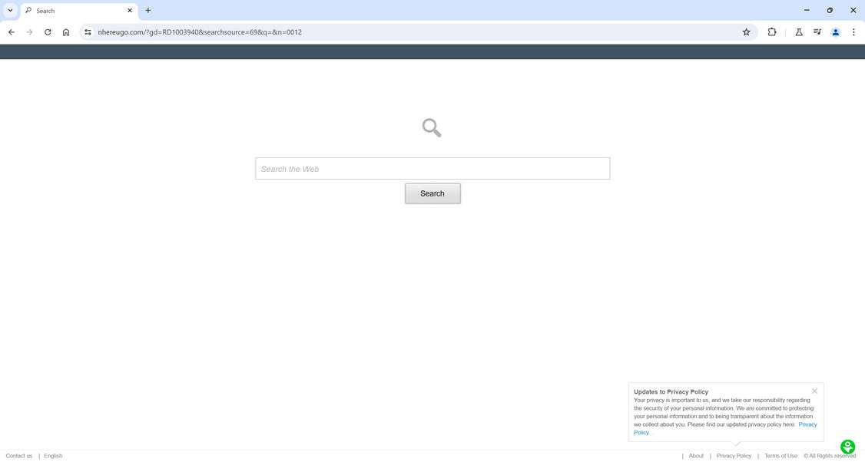Open the media controls icon

(x=817, y=32)
